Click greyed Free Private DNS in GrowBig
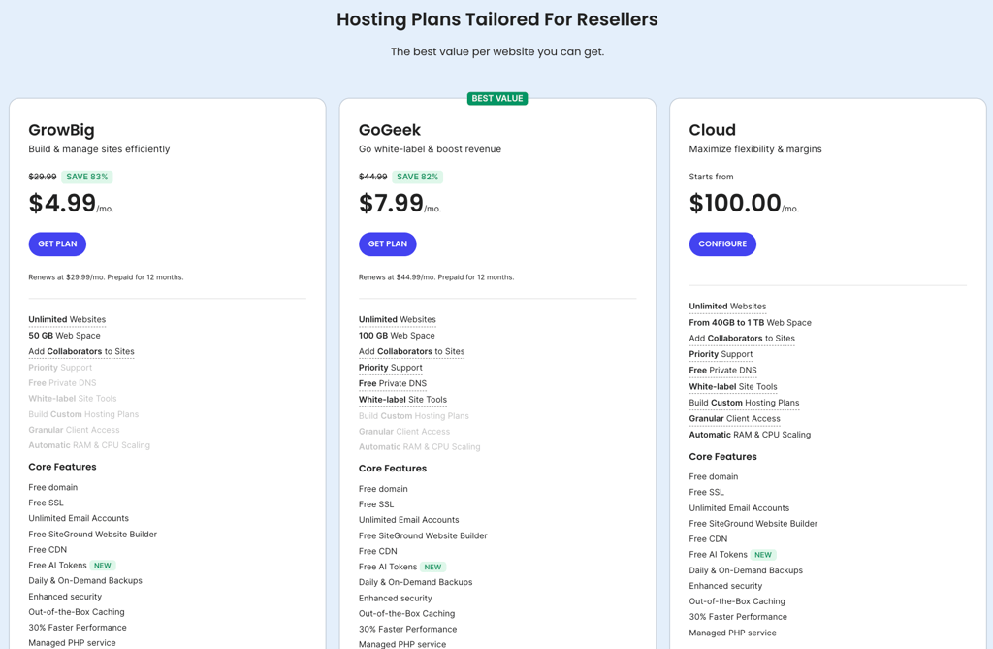 click(x=62, y=383)
